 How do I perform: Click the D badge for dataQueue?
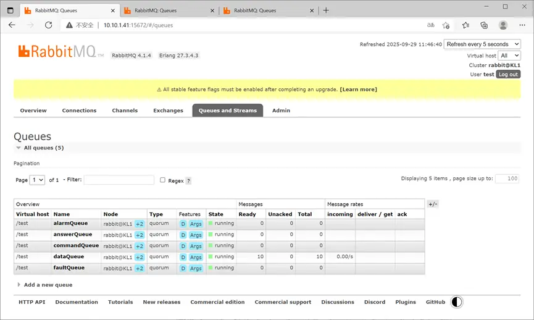click(183, 257)
